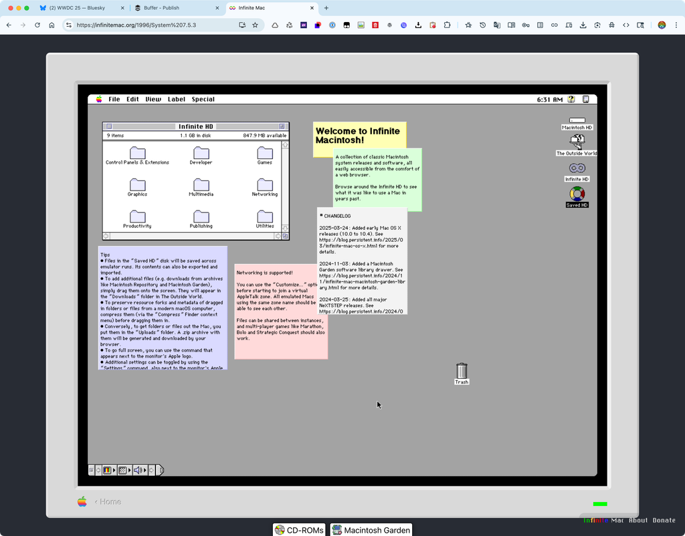Viewport: 685px width, 536px height.
Task: Open the View menu
Action: pos(153,99)
